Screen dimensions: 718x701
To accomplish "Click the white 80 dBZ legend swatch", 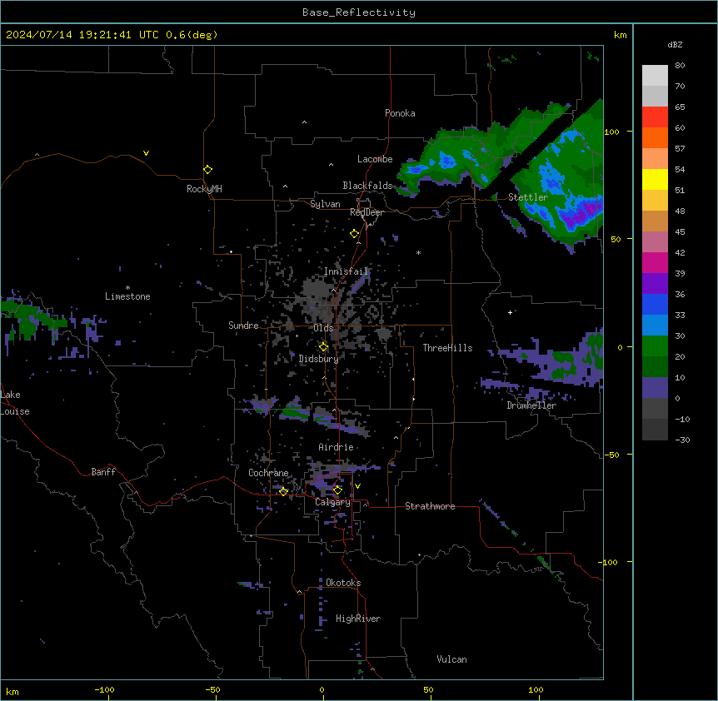I will pos(655,76).
